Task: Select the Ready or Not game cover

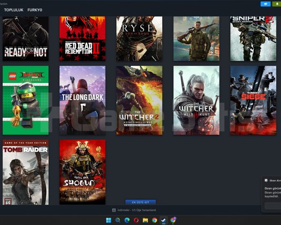Action: [26, 39]
